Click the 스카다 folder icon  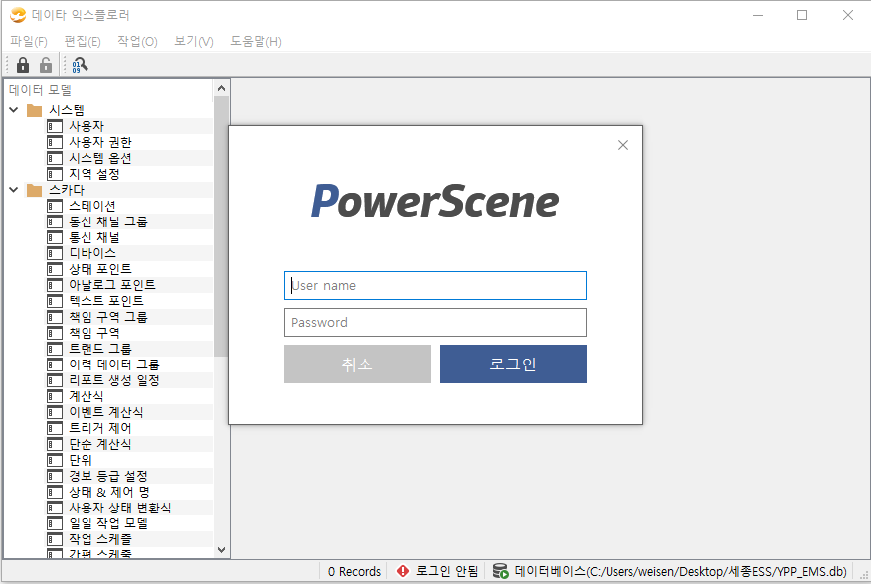tap(35, 190)
